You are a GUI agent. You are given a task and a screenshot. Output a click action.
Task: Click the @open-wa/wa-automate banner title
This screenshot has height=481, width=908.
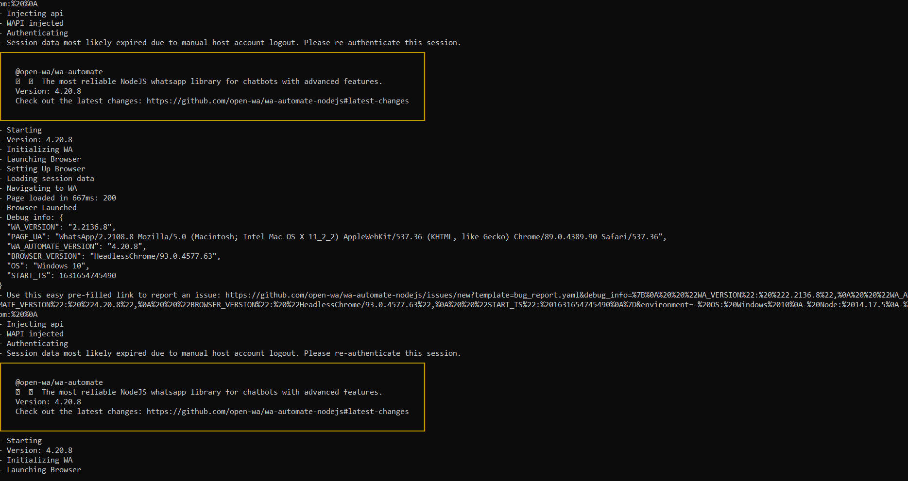pyautogui.click(x=59, y=71)
